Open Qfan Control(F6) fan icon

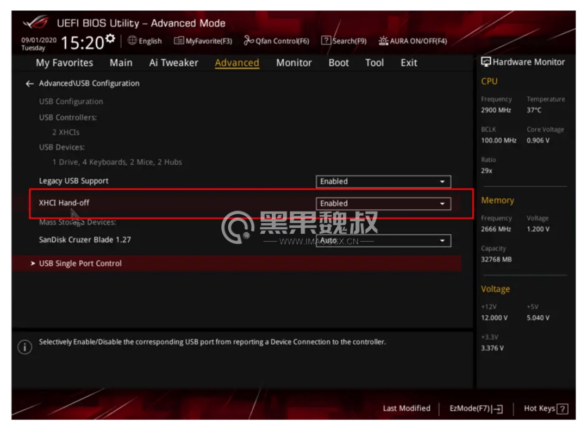(x=248, y=40)
